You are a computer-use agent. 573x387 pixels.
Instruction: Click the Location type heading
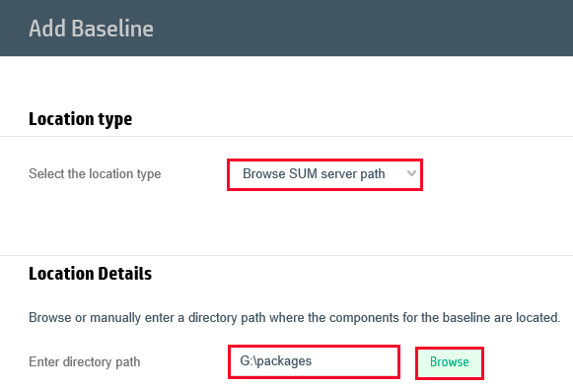81,119
